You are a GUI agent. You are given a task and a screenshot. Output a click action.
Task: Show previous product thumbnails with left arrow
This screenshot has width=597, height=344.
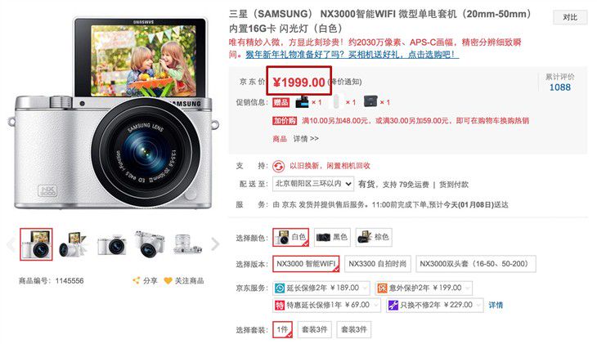click(11, 244)
